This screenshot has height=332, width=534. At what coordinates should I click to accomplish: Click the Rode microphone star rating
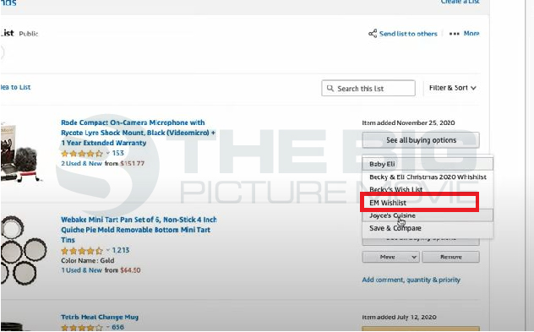point(82,153)
